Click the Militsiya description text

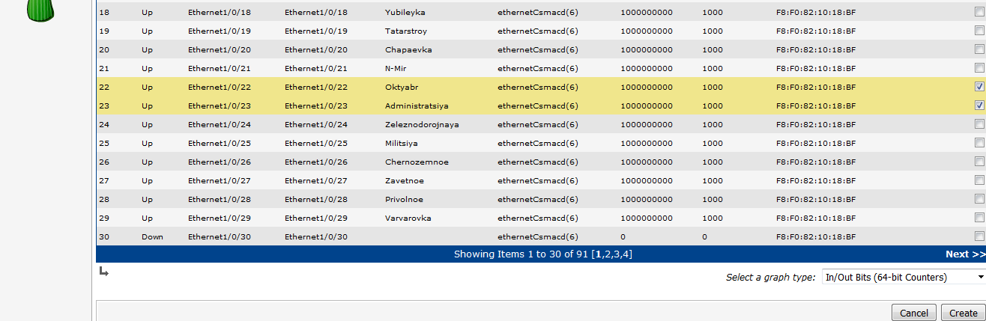[x=402, y=143]
